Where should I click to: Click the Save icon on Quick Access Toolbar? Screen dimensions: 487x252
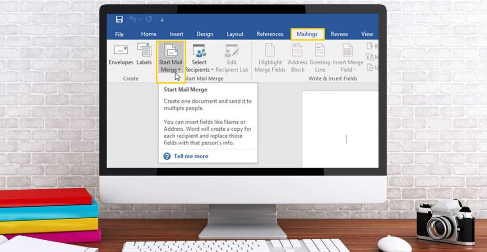pos(119,20)
